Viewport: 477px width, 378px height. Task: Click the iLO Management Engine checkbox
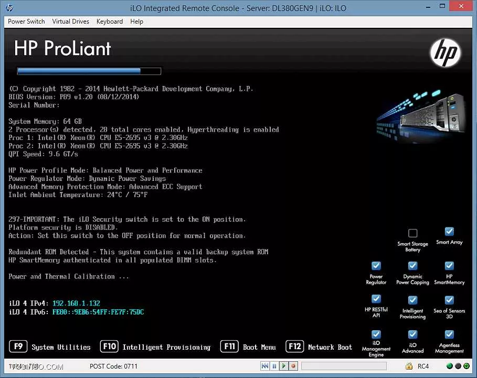click(376, 334)
